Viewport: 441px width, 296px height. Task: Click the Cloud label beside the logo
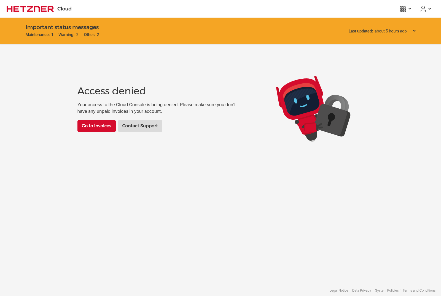(64, 9)
